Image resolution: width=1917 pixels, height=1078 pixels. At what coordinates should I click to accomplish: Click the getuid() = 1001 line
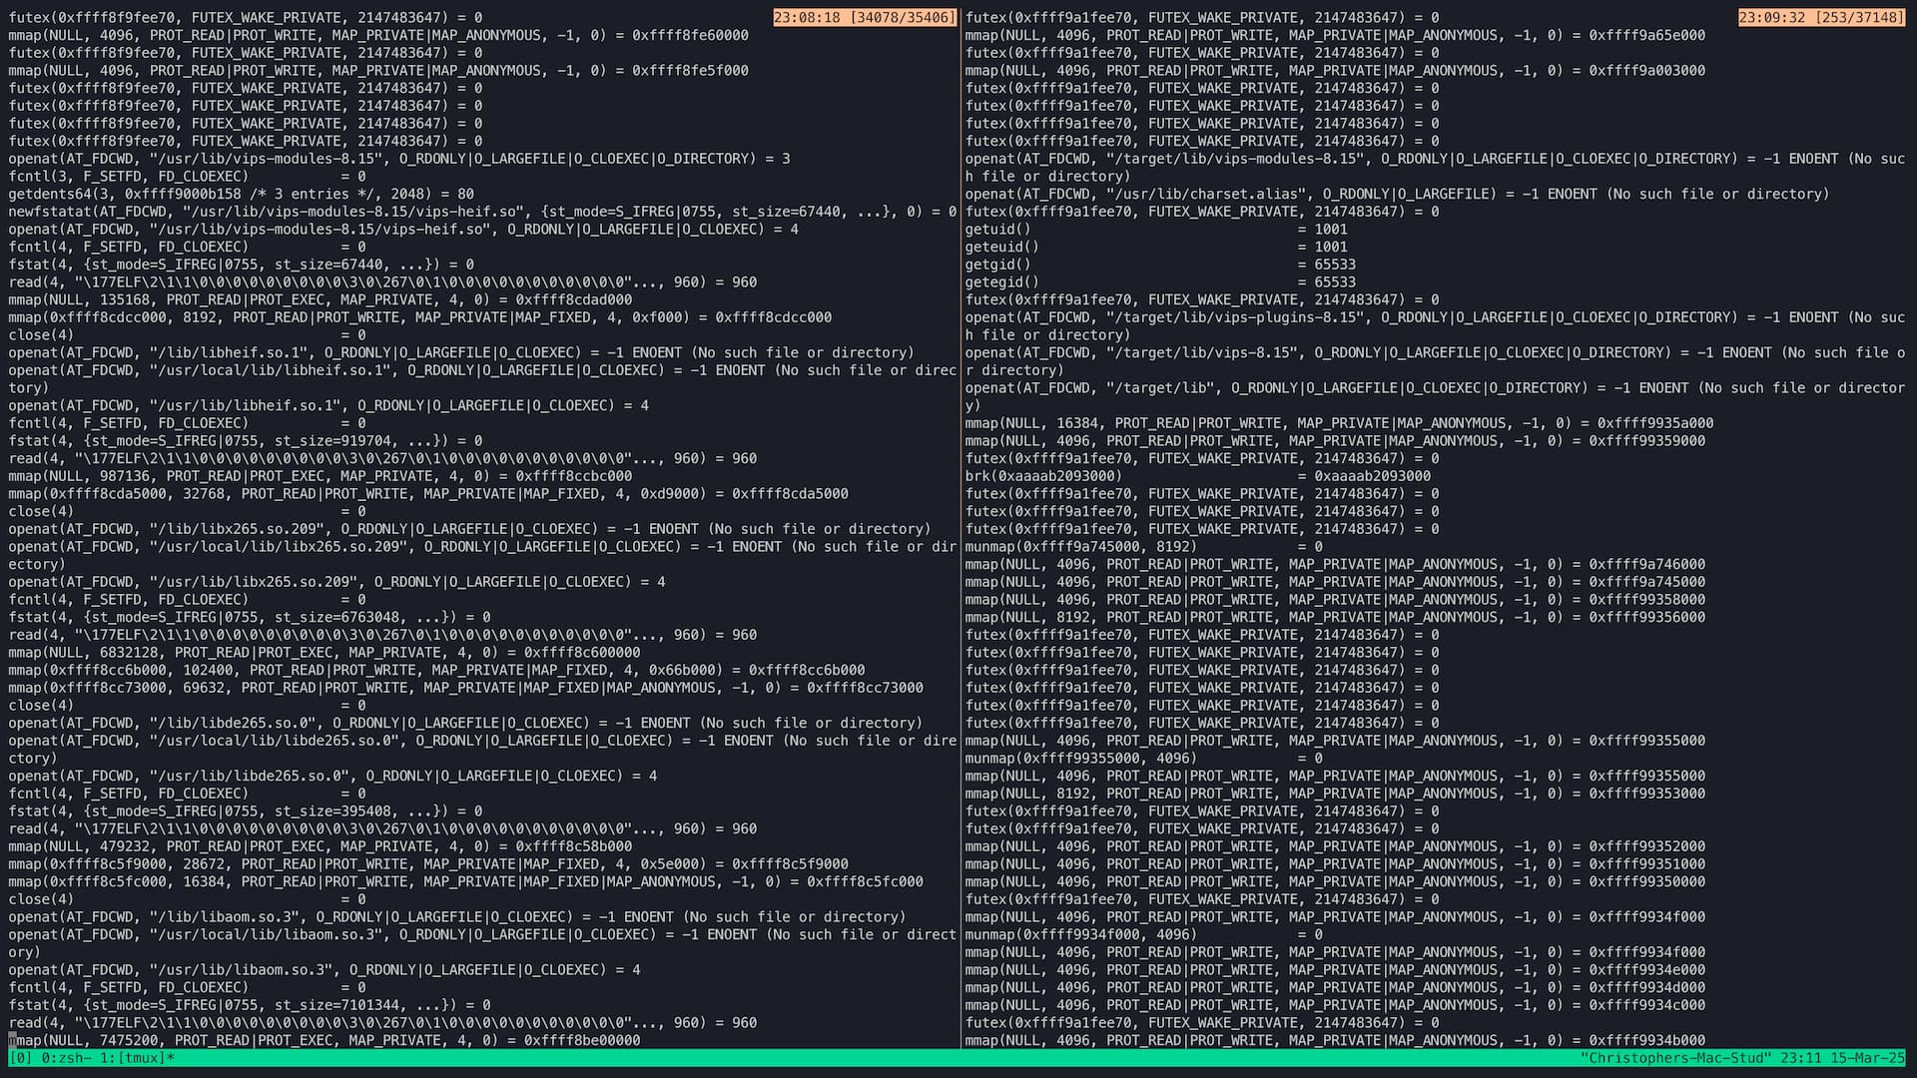click(1155, 229)
